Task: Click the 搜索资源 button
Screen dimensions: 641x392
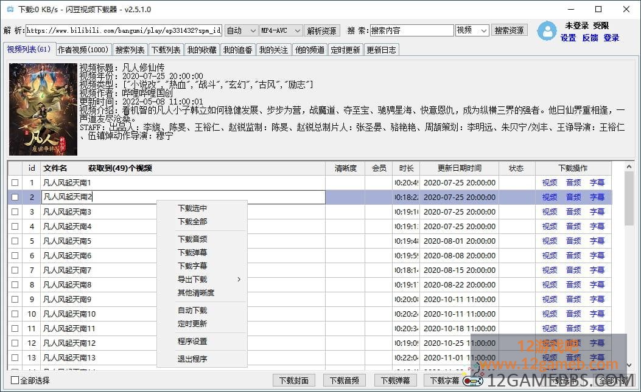Action: [x=509, y=30]
